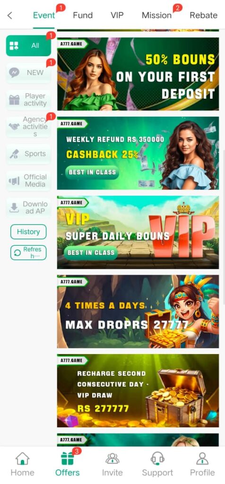Go to the Profile person icon
Image resolution: width=225 pixels, height=484 pixels.
pos(202,458)
